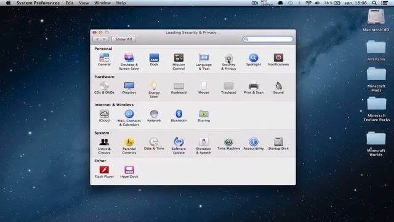Open iCloud preferences pane
The image size is (394, 222).
pyautogui.click(x=104, y=116)
